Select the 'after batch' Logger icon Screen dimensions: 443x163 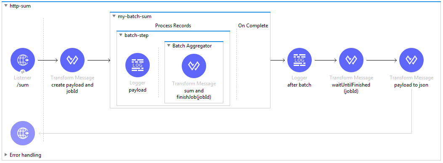tap(300, 60)
